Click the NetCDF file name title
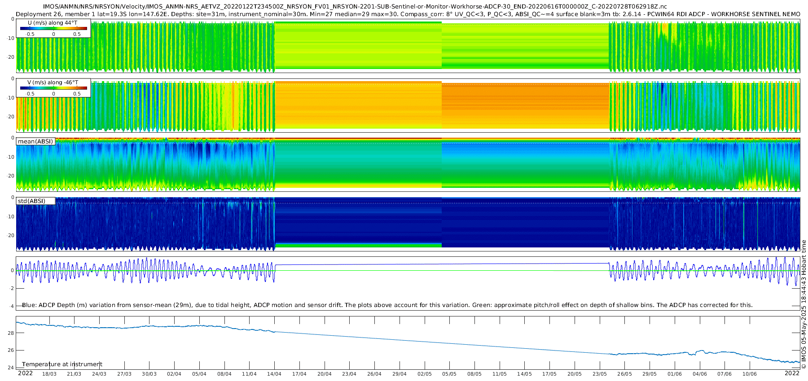 click(355, 7)
